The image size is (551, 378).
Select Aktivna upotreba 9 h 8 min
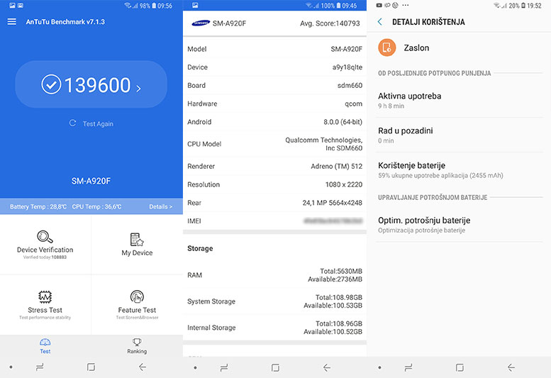pos(459,101)
